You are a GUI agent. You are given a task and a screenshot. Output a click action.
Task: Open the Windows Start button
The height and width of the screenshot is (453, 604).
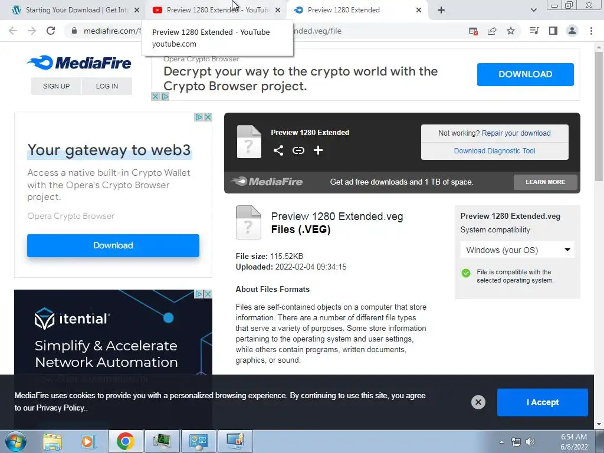point(15,441)
